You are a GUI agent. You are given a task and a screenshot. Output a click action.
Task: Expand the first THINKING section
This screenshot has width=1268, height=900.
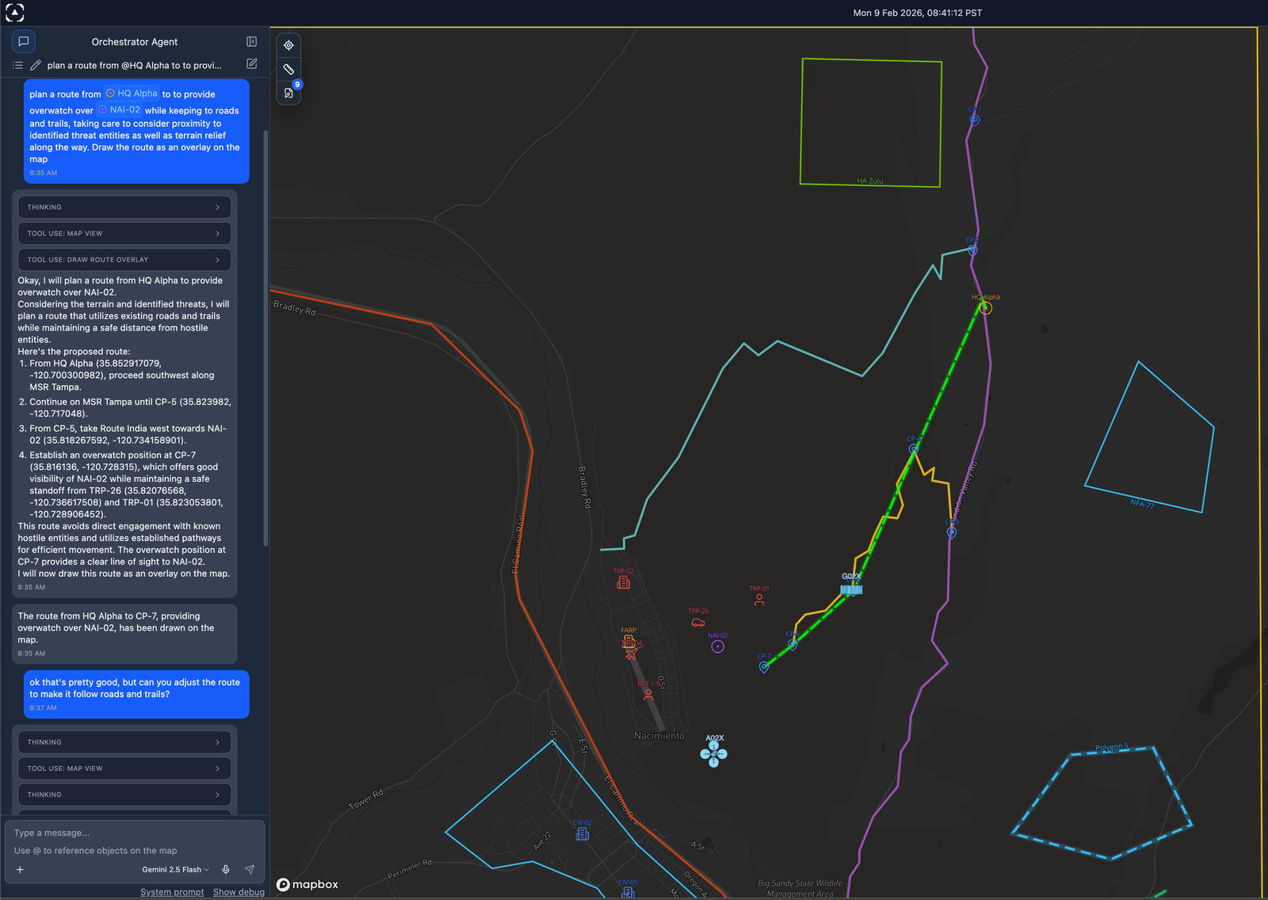(x=124, y=207)
